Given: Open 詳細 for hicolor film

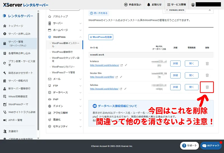Looking at the screenshot, I should 175,75.
